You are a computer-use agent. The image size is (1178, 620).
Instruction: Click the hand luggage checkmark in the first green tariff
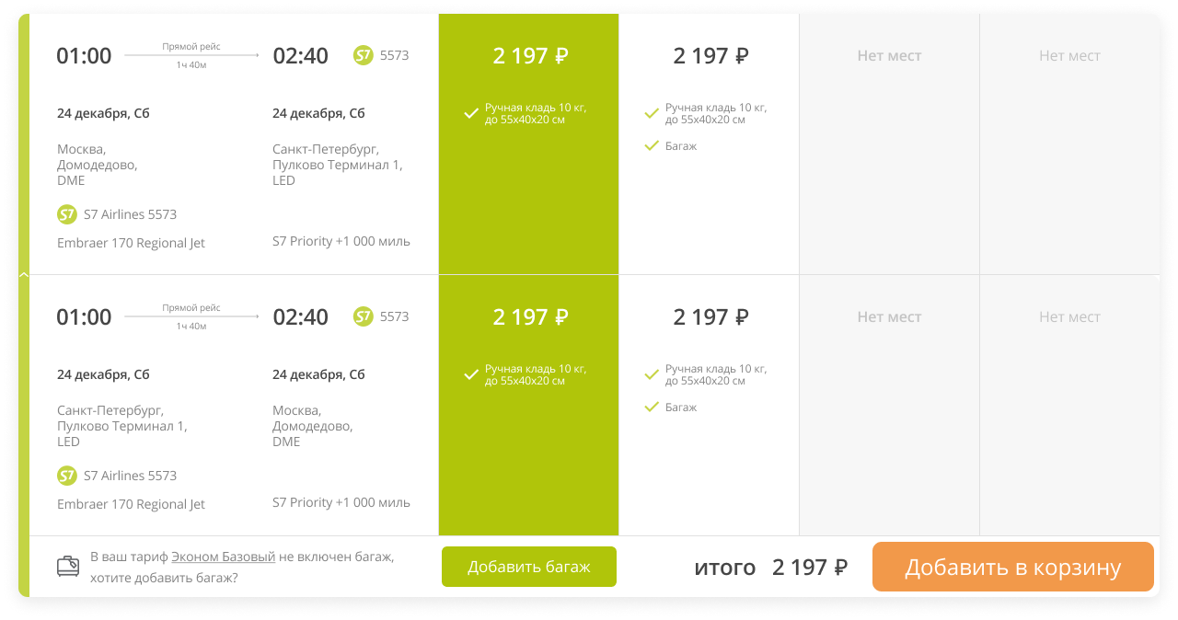(x=471, y=114)
